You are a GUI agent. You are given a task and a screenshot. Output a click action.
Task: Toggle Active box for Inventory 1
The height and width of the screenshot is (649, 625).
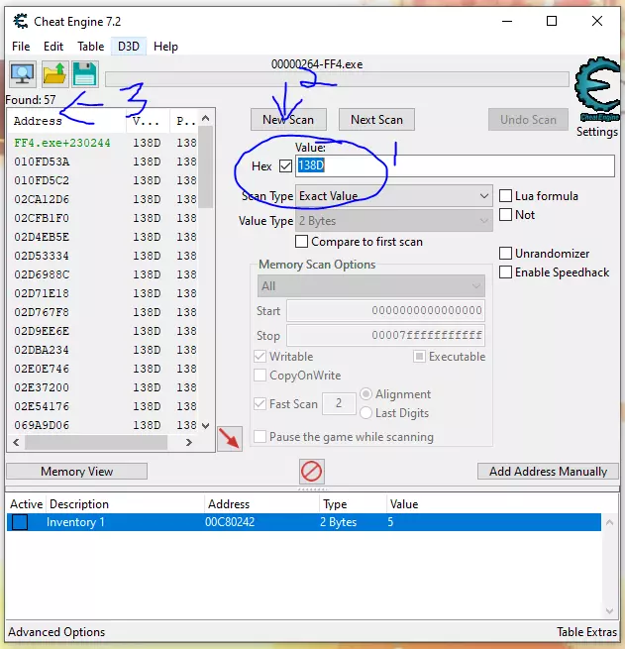20,522
